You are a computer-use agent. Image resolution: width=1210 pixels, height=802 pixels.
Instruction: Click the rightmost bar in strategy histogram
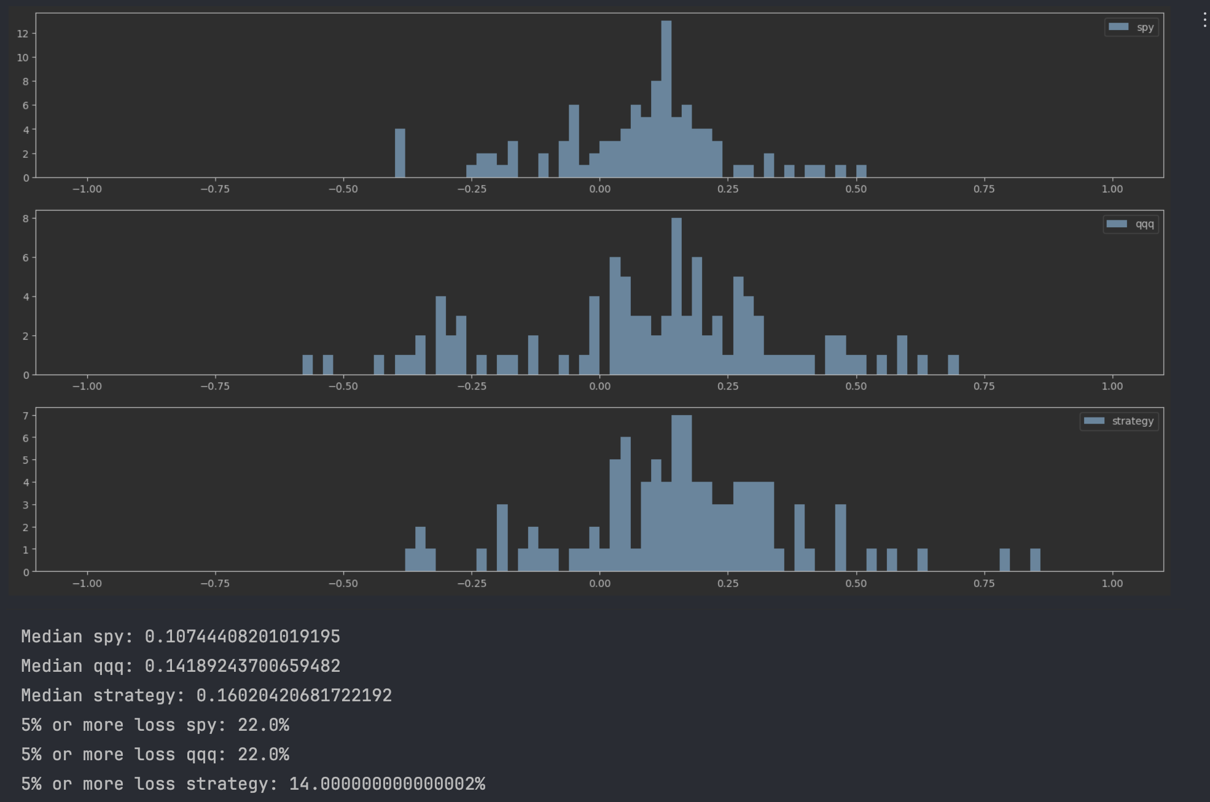click(1035, 560)
